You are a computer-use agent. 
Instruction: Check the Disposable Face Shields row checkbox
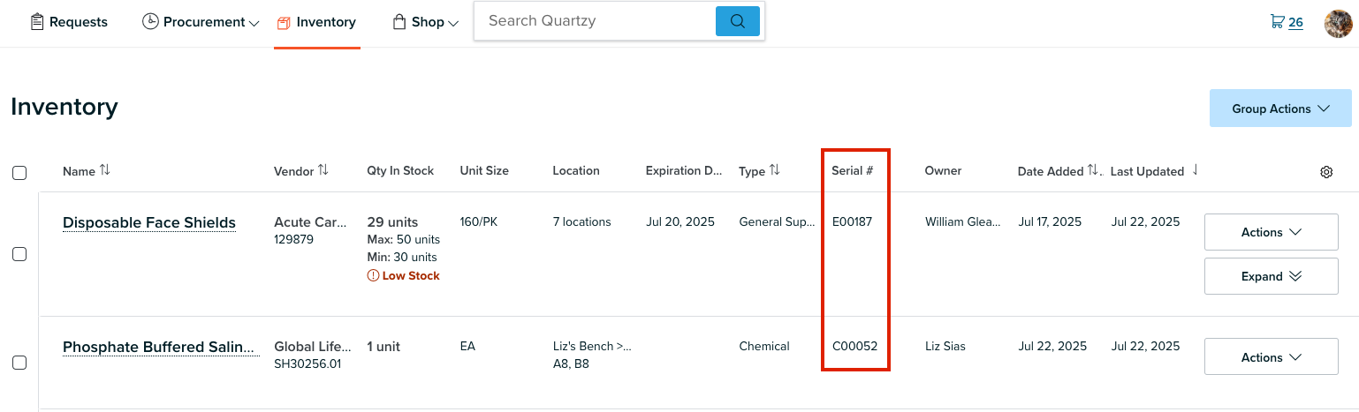click(x=19, y=254)
